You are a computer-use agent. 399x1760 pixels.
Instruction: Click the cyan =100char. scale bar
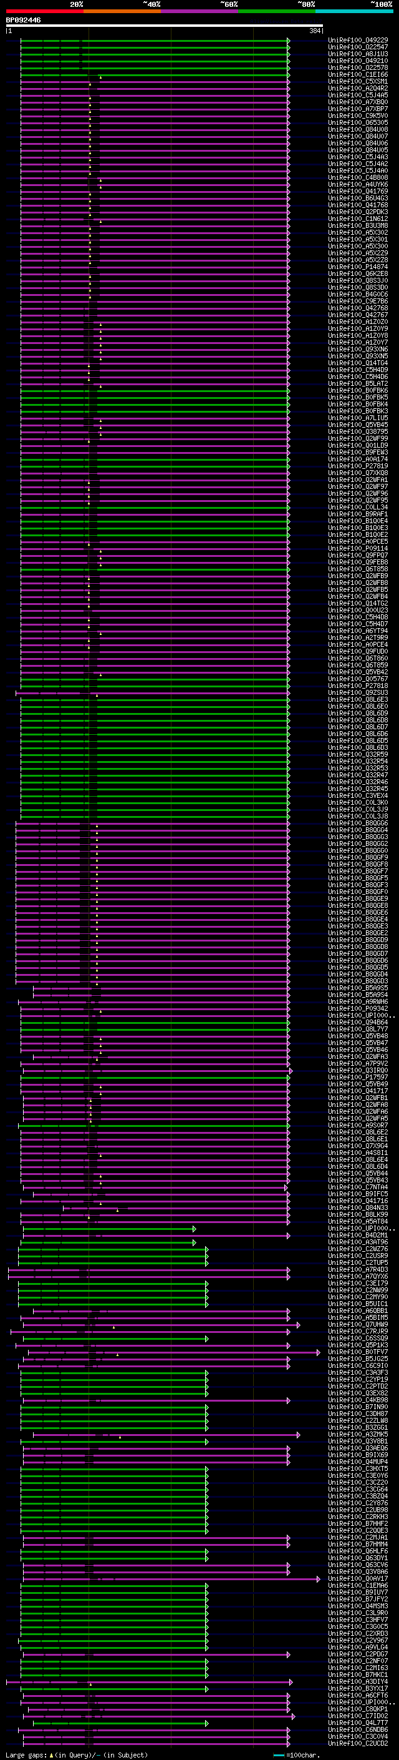point(278,1755)
